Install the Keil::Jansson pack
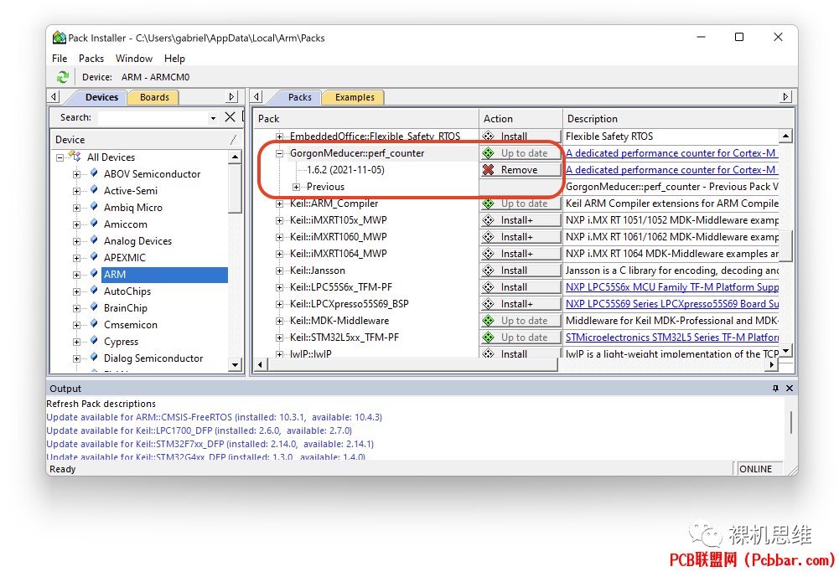The image size is (839, 572). coord(520,271)
